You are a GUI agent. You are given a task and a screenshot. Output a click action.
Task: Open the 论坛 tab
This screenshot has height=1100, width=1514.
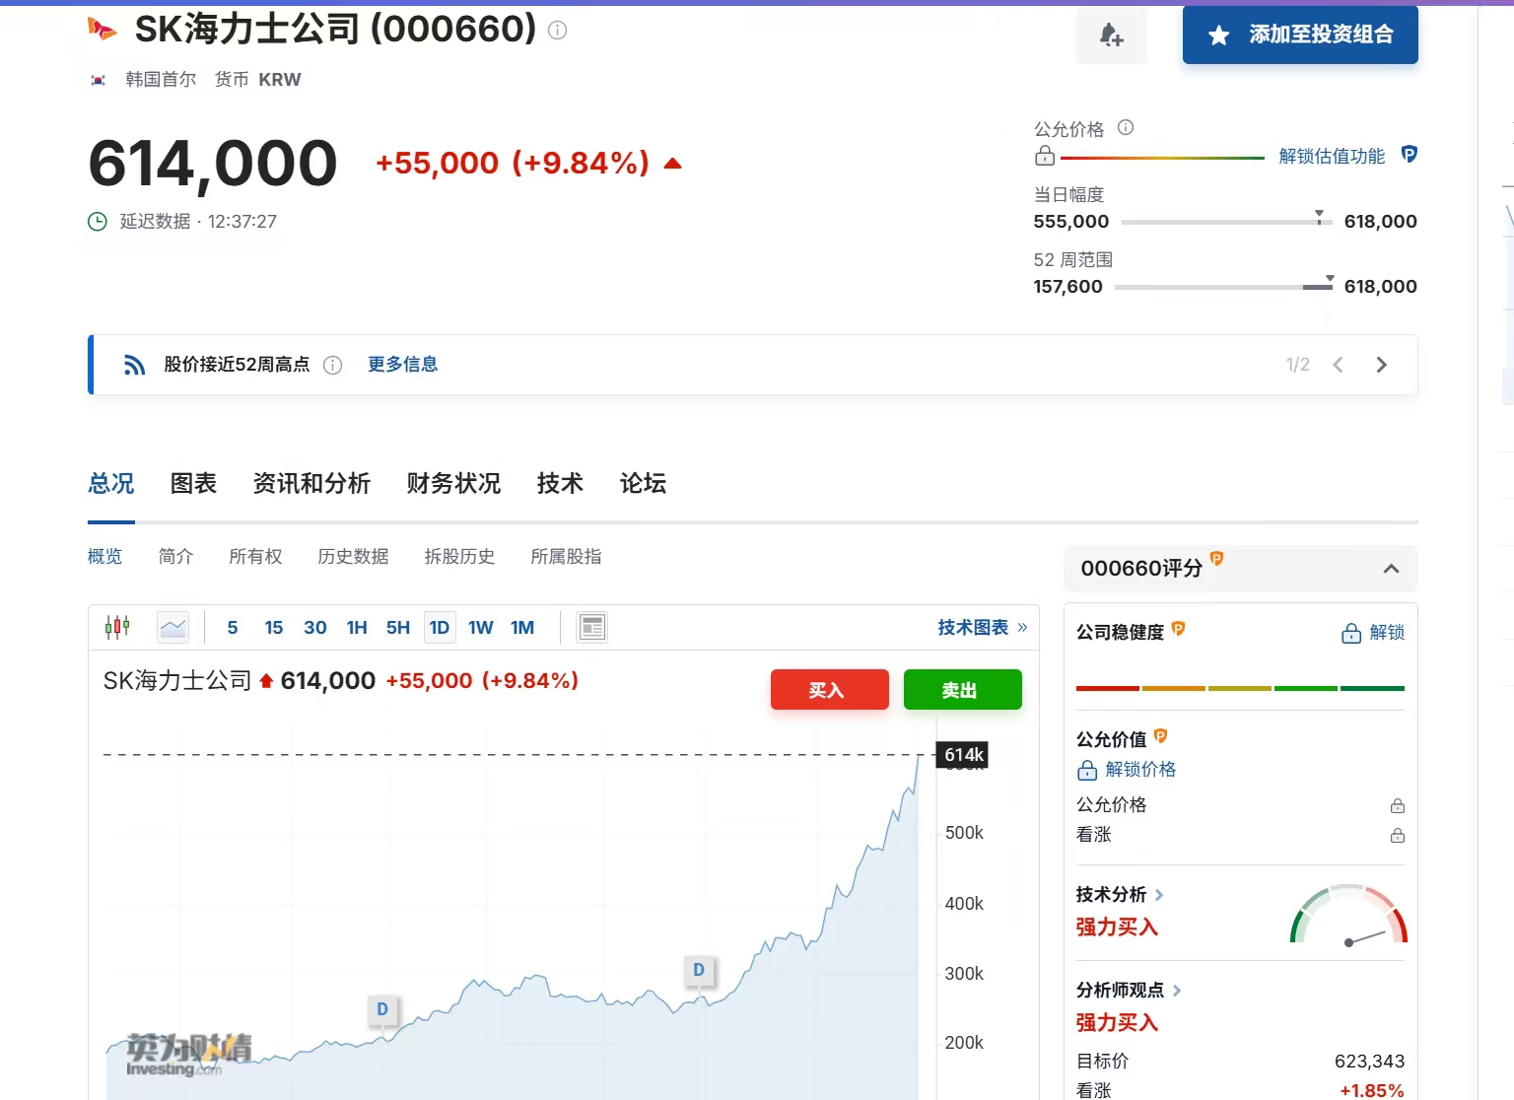(643, 484)
